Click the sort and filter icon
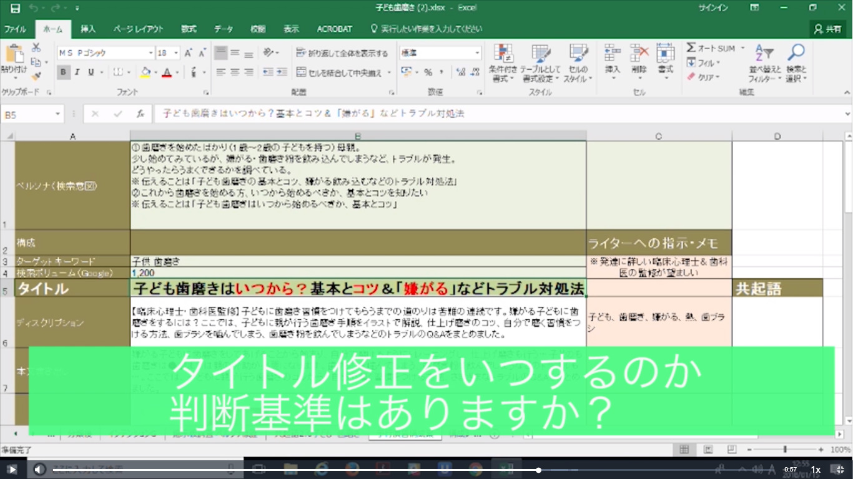The image size is (853, 479). [764, 54]
